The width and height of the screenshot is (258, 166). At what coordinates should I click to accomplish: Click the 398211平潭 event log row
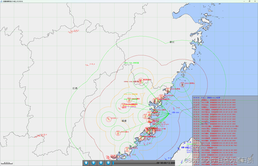tap(214, 102)
